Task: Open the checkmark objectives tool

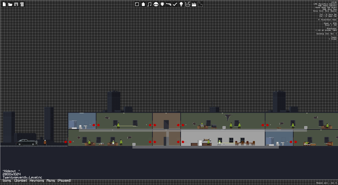Action: (175, 4)
